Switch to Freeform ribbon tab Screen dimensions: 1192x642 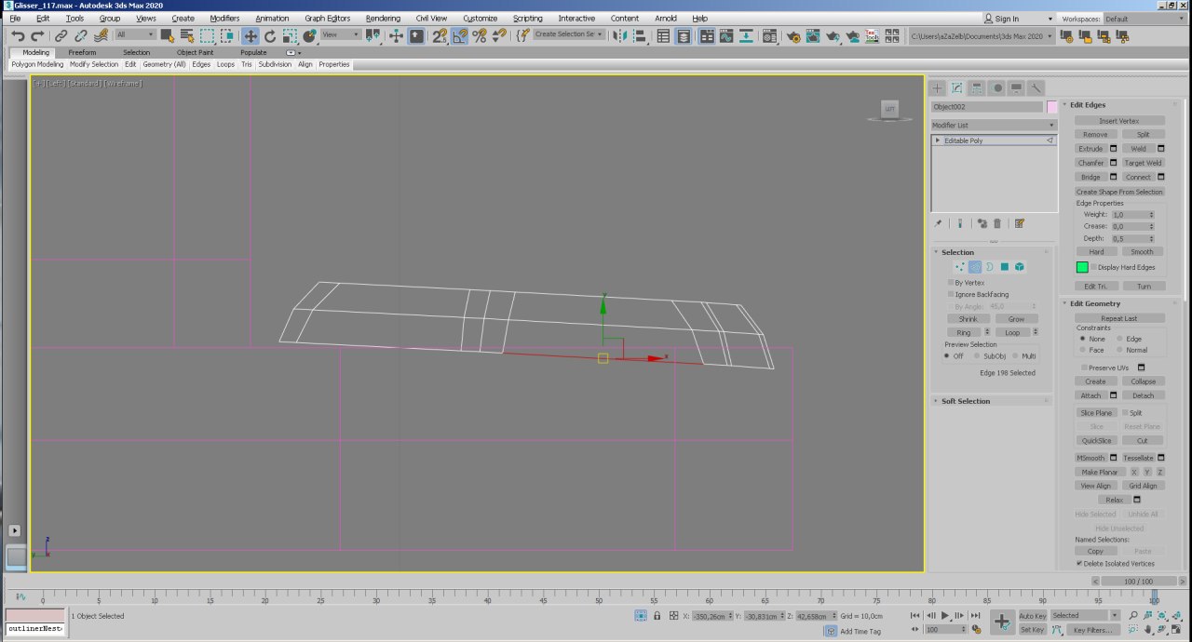click(x=82, y=52)
